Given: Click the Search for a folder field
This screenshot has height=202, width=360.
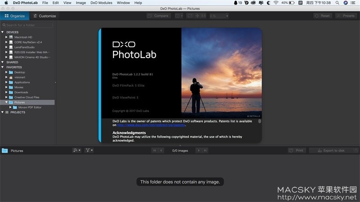Looking at the screenshot, I should pos(27,25).
